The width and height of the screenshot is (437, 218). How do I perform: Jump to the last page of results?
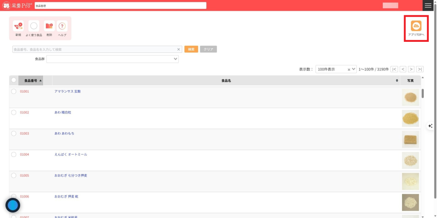point(420,69)
